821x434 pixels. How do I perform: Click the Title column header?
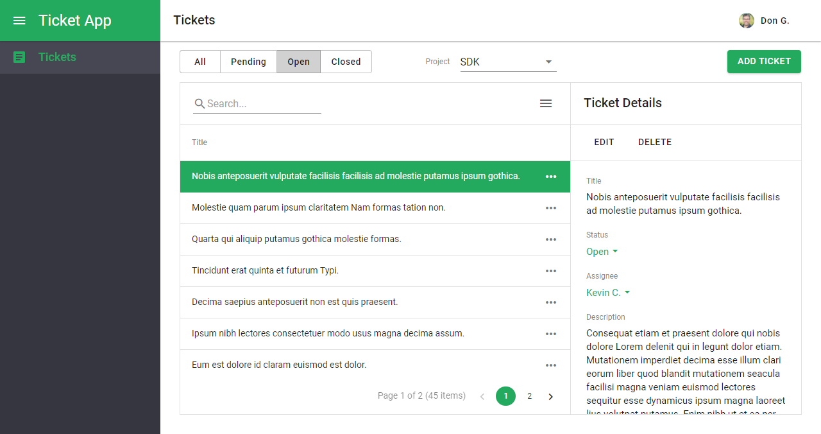(199, 142)
